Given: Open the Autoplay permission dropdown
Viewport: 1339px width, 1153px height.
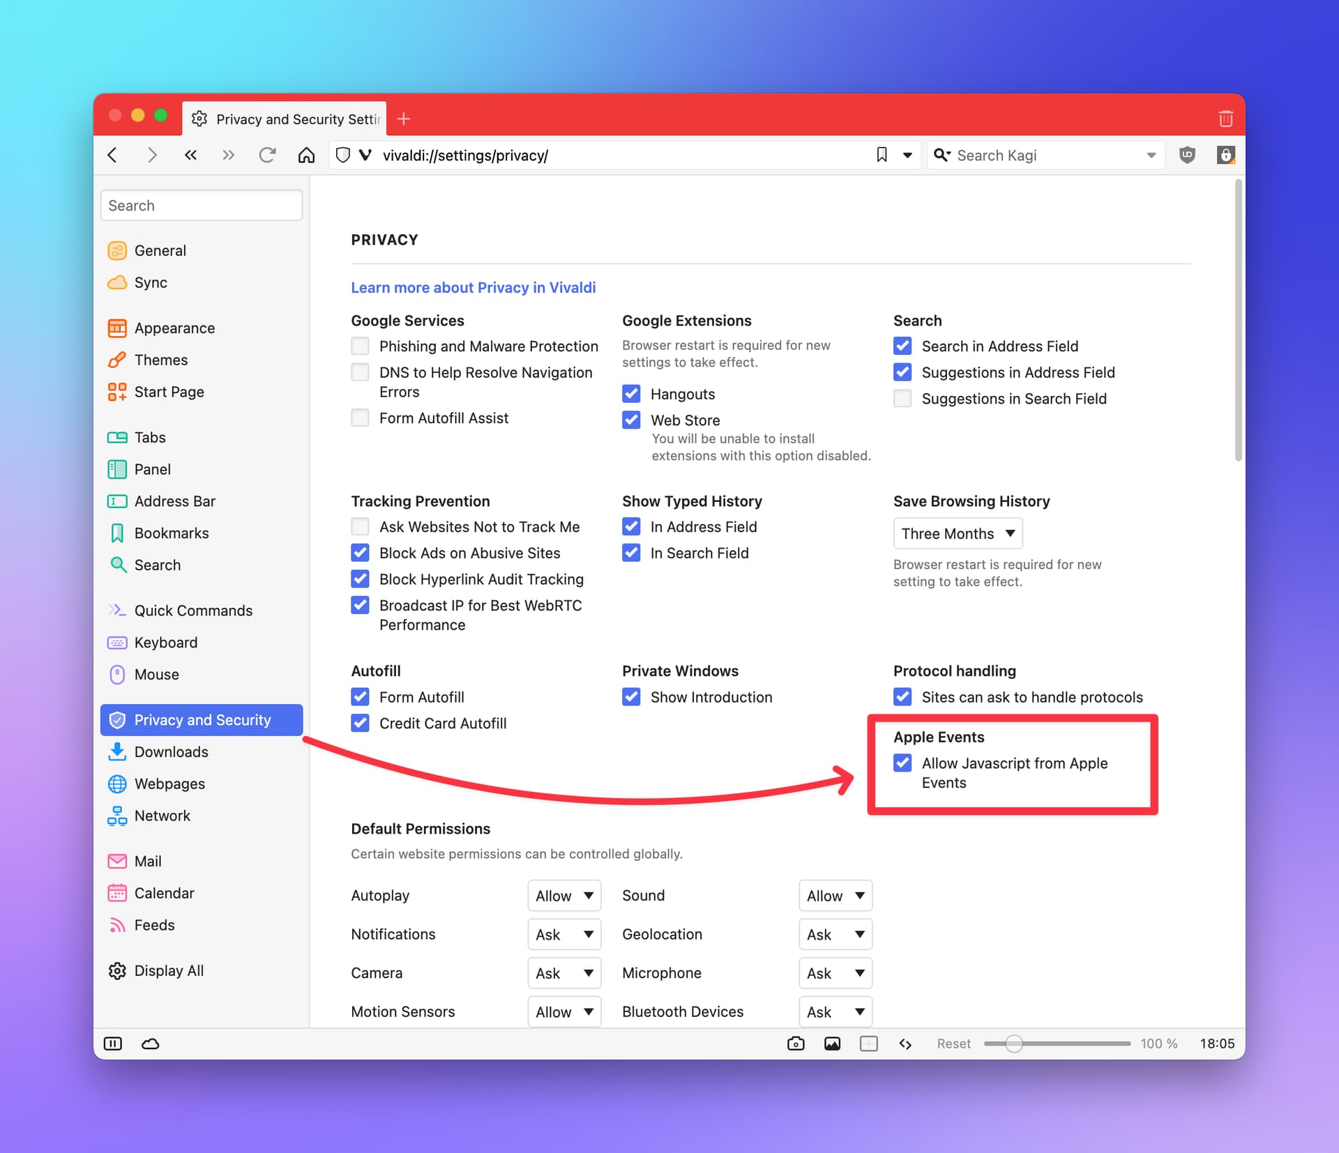Looking at the screenshot, I should tap(563, 896).
